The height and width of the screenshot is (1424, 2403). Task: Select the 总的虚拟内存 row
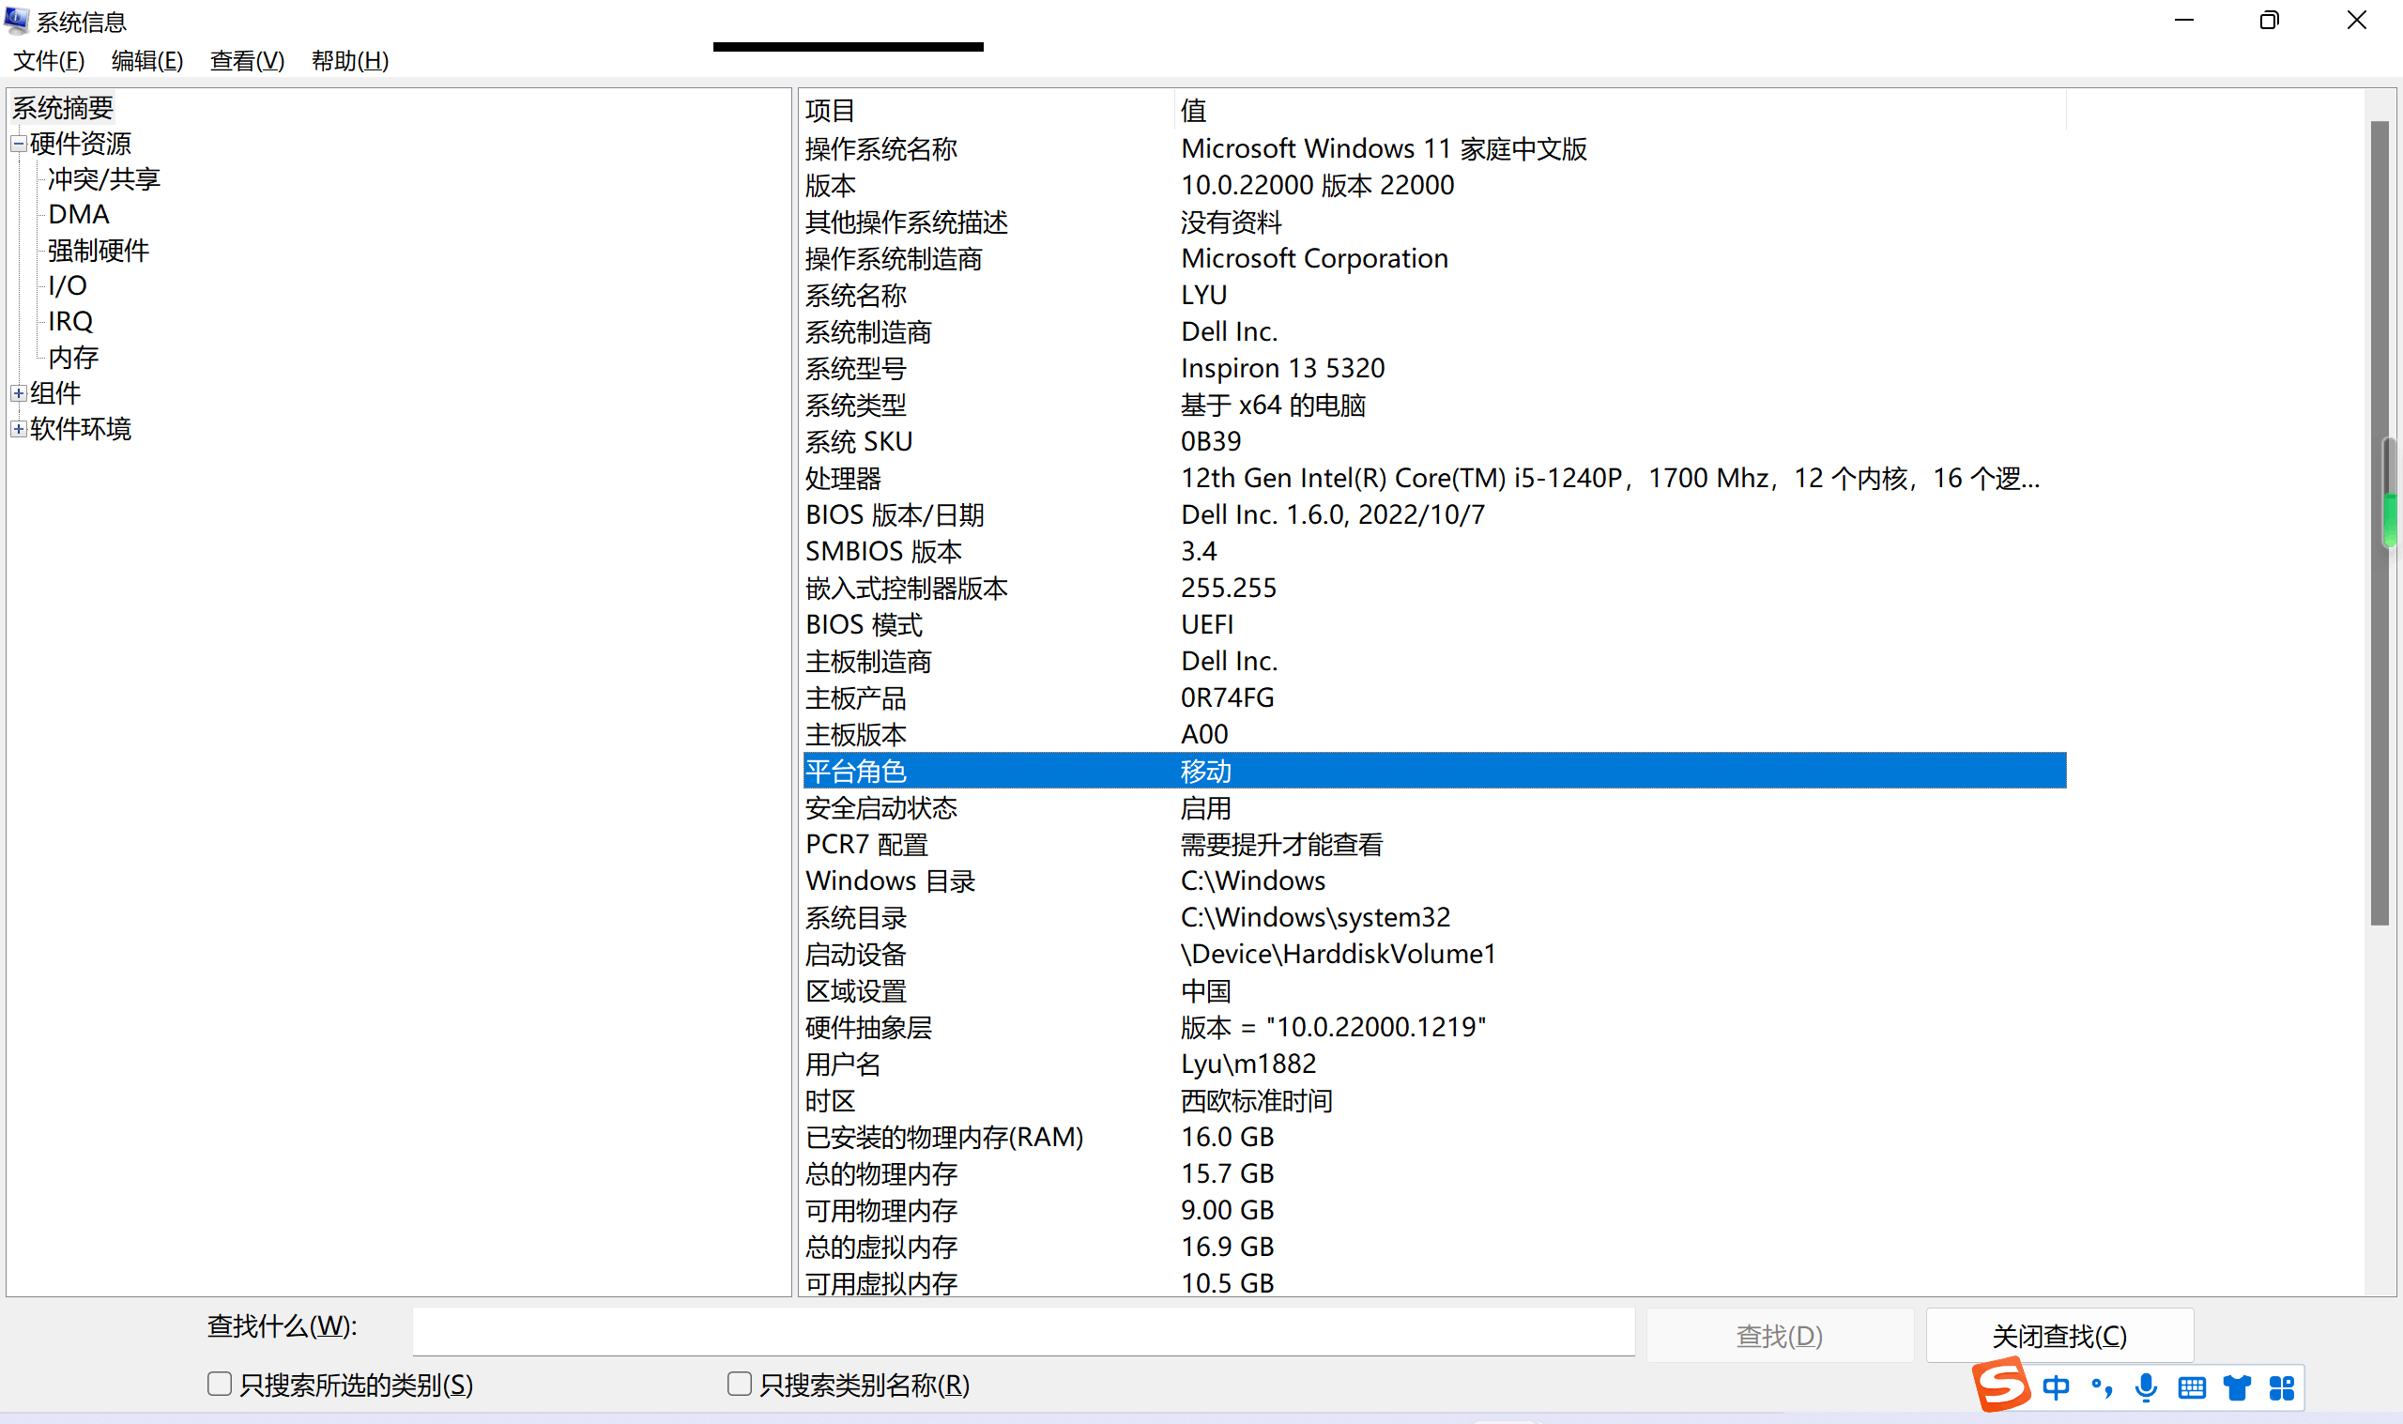[x=1434, y=1248]
